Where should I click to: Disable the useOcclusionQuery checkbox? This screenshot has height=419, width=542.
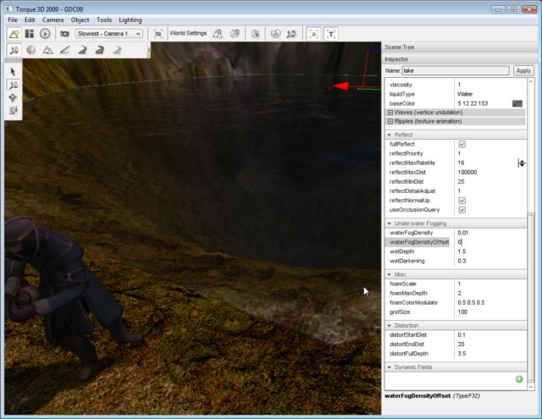[462, 210]
